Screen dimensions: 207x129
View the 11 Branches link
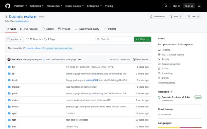35,39
